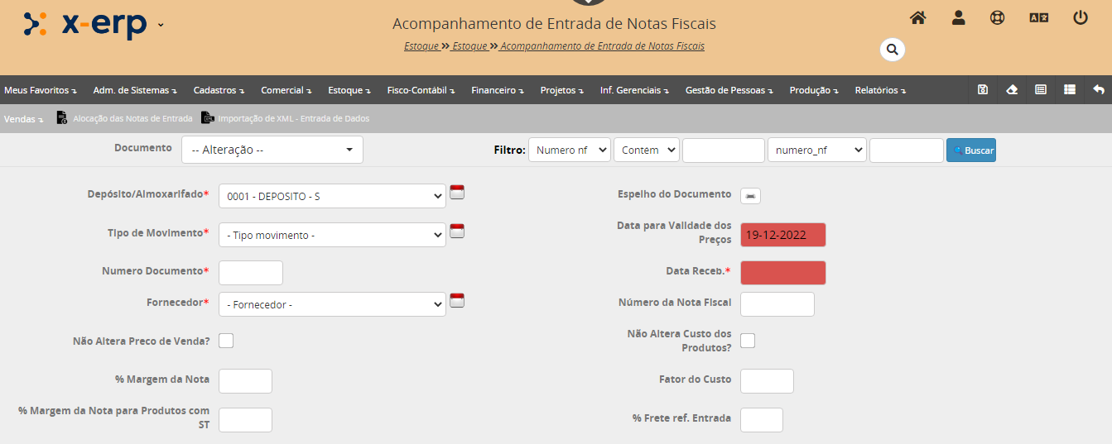Click the printer icon for Espelho do Documento

[750, 195]
